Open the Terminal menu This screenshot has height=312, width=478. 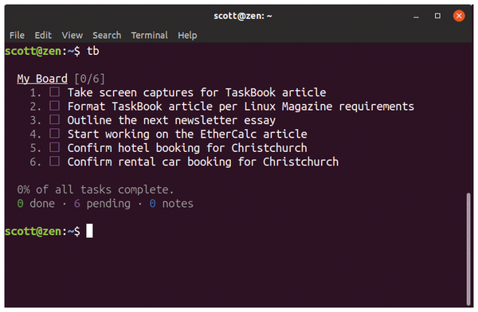150,35
